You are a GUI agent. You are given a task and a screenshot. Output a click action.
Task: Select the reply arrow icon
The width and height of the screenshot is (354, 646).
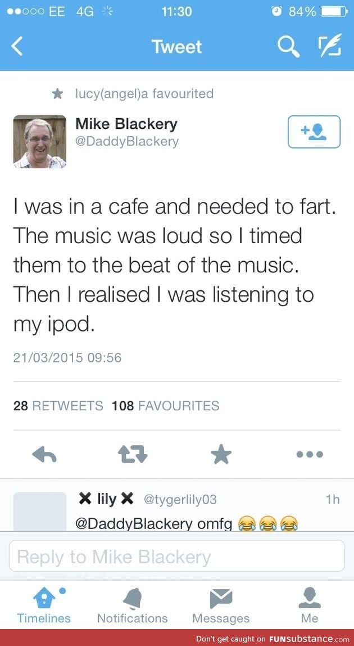click(44, 454)
